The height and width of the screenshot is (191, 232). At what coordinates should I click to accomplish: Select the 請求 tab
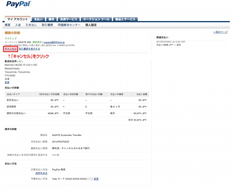51,19
